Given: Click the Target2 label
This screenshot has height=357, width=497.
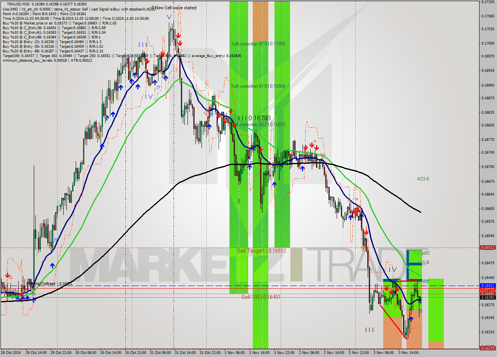Looking at the screenshot, I should tap(421, 253).
